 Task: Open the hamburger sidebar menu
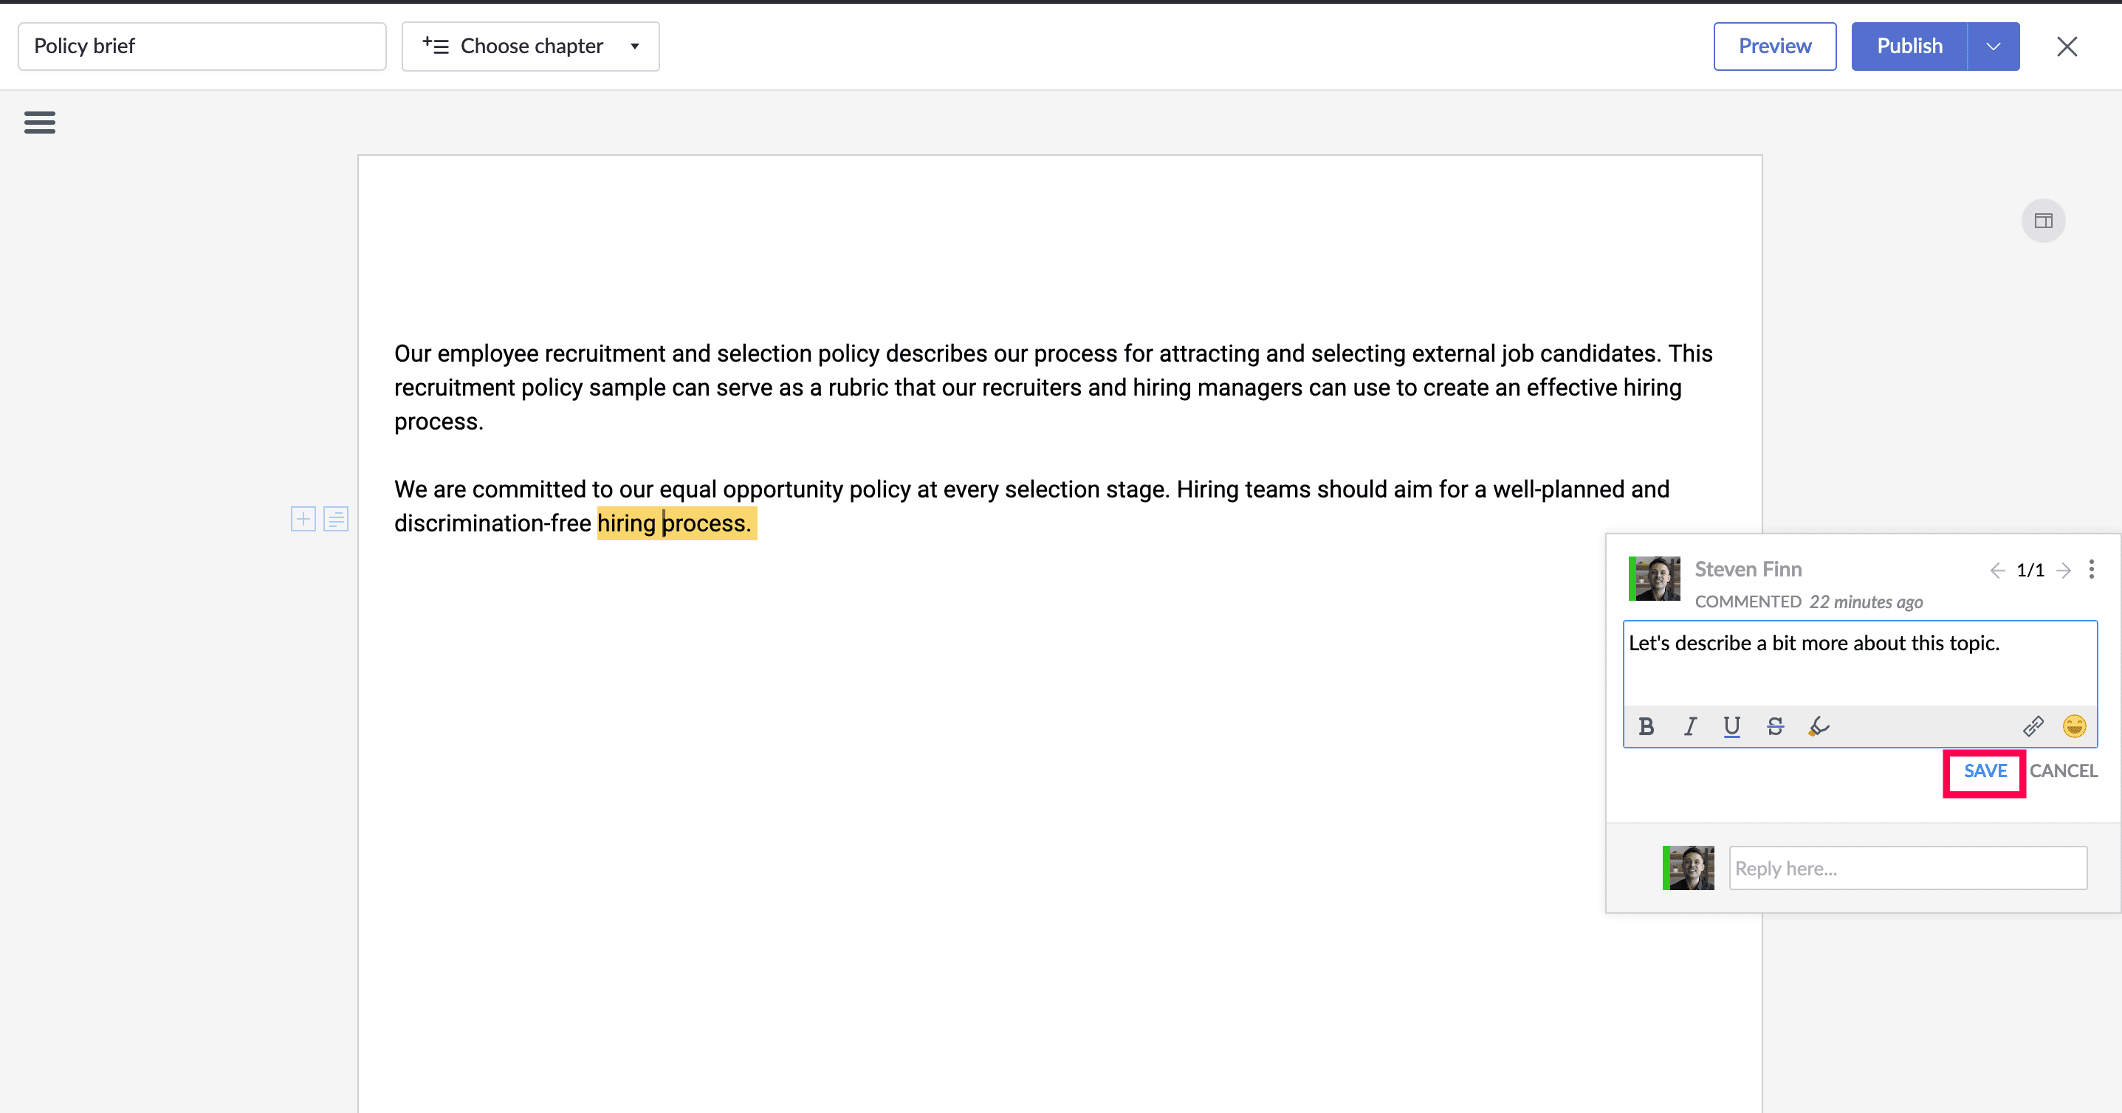point(40,123)
